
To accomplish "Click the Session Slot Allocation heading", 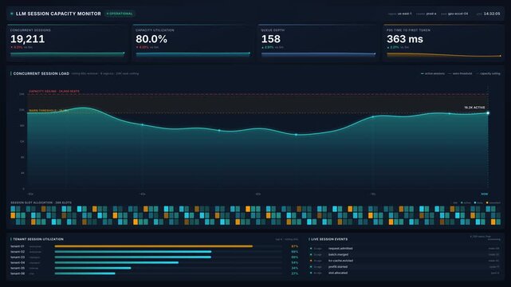I will point(41,202).
